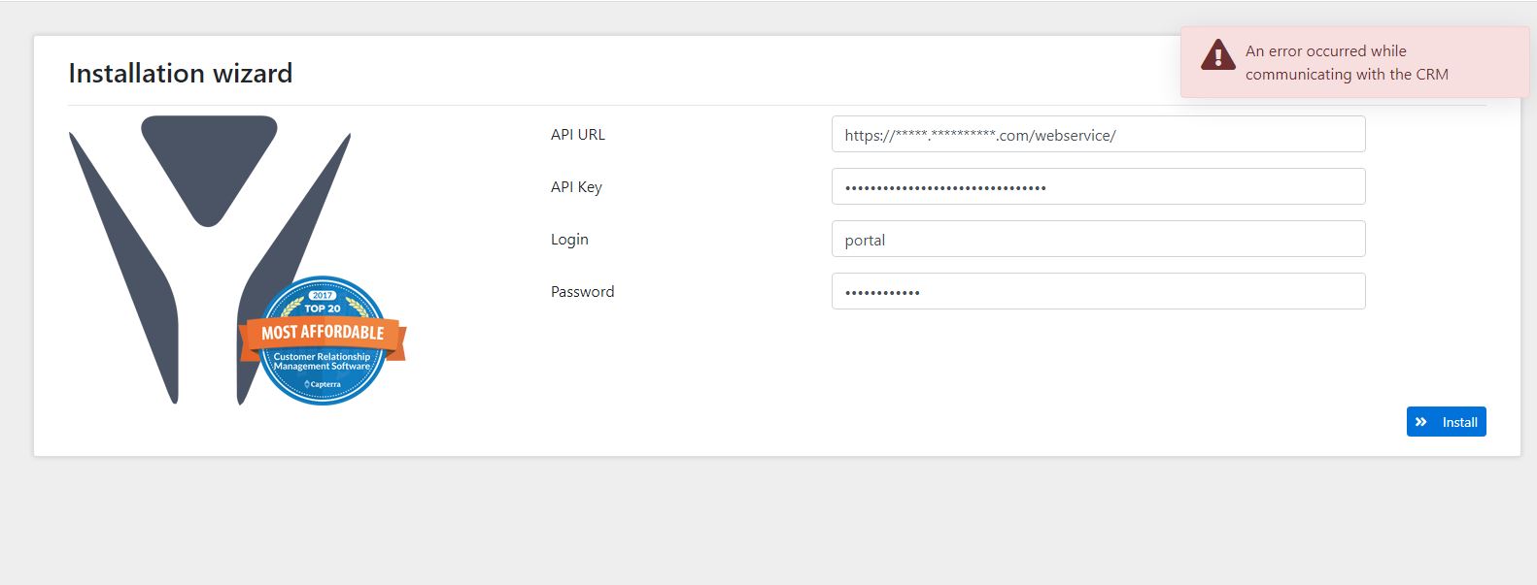
Task: Click the API URL label
Action: 578,134
